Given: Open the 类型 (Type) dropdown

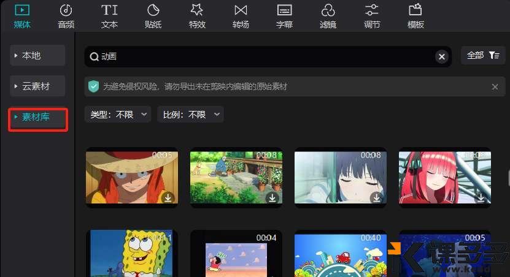Looking at the screenshot, I should pyautogui.click(x=120, y=115).
